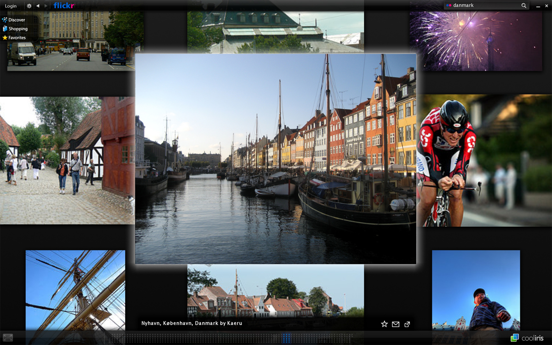Go back with the left arrow

[38, 6]
